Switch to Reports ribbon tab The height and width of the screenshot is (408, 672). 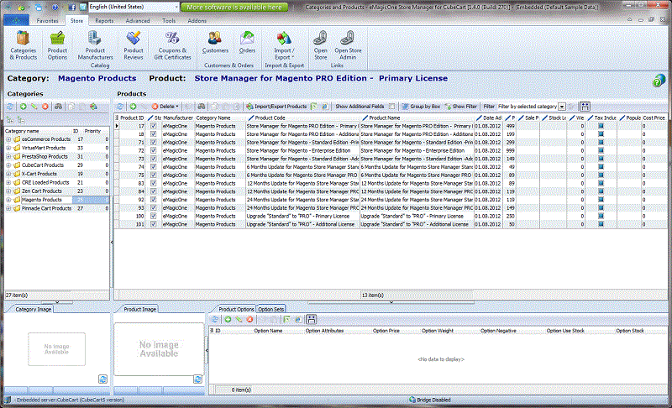pos(104,20)
